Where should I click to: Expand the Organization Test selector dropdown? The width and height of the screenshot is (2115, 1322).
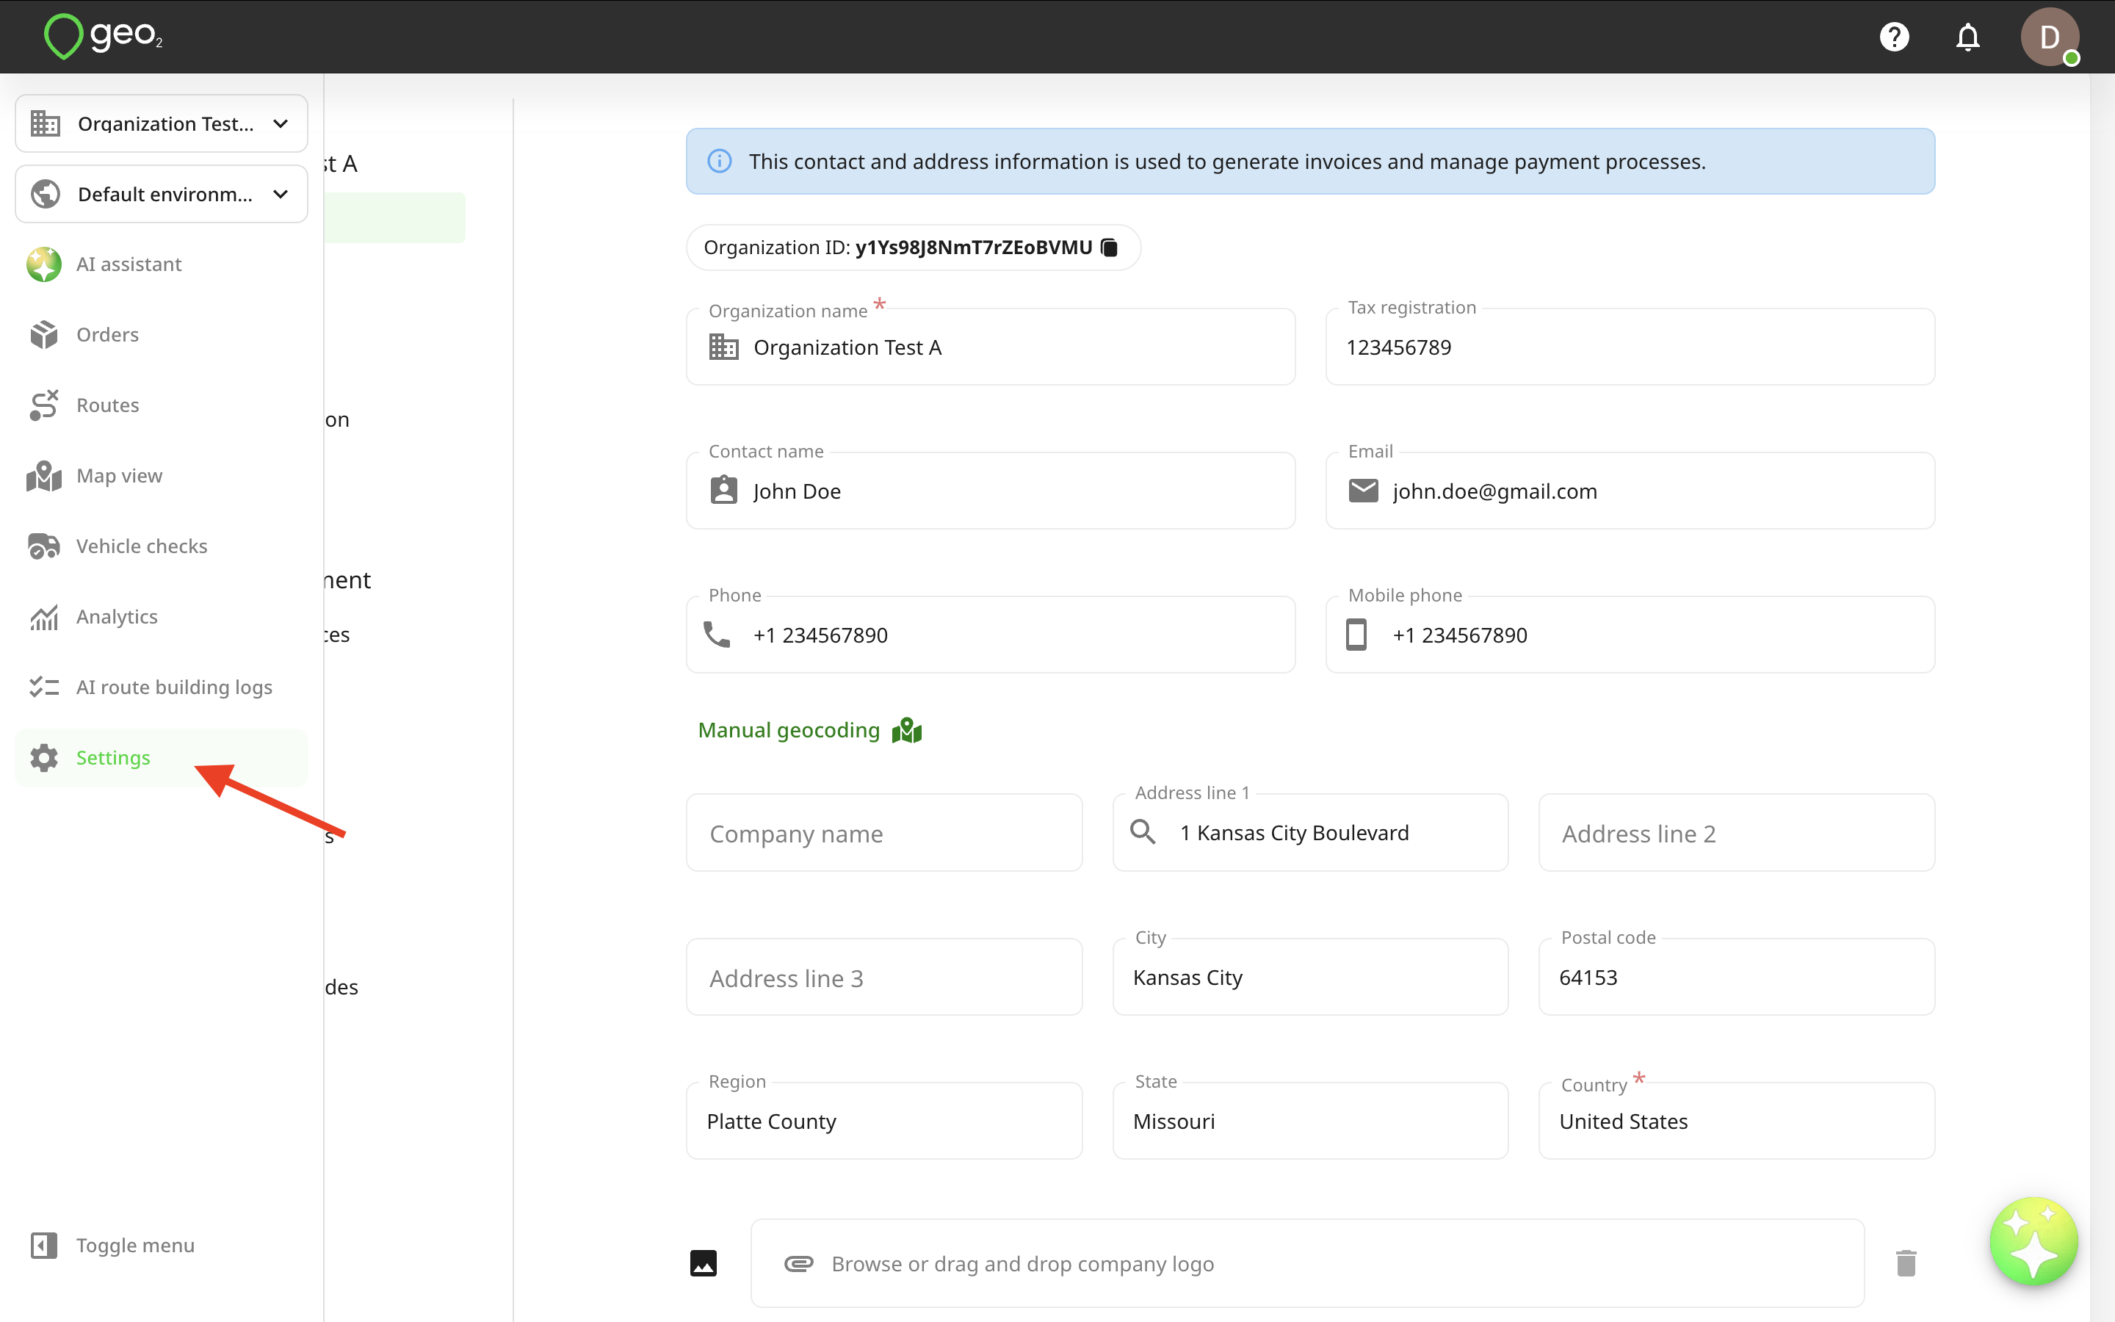[x=162, y=123]
